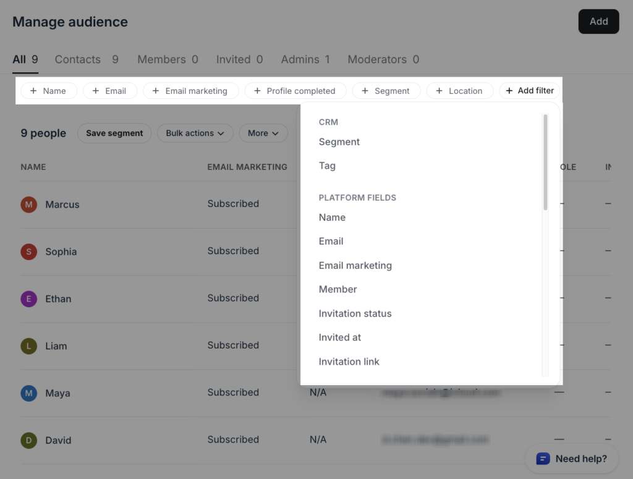Open Ethan's profile name
Viewport: 633px width, 479px height.
[58, 299]
